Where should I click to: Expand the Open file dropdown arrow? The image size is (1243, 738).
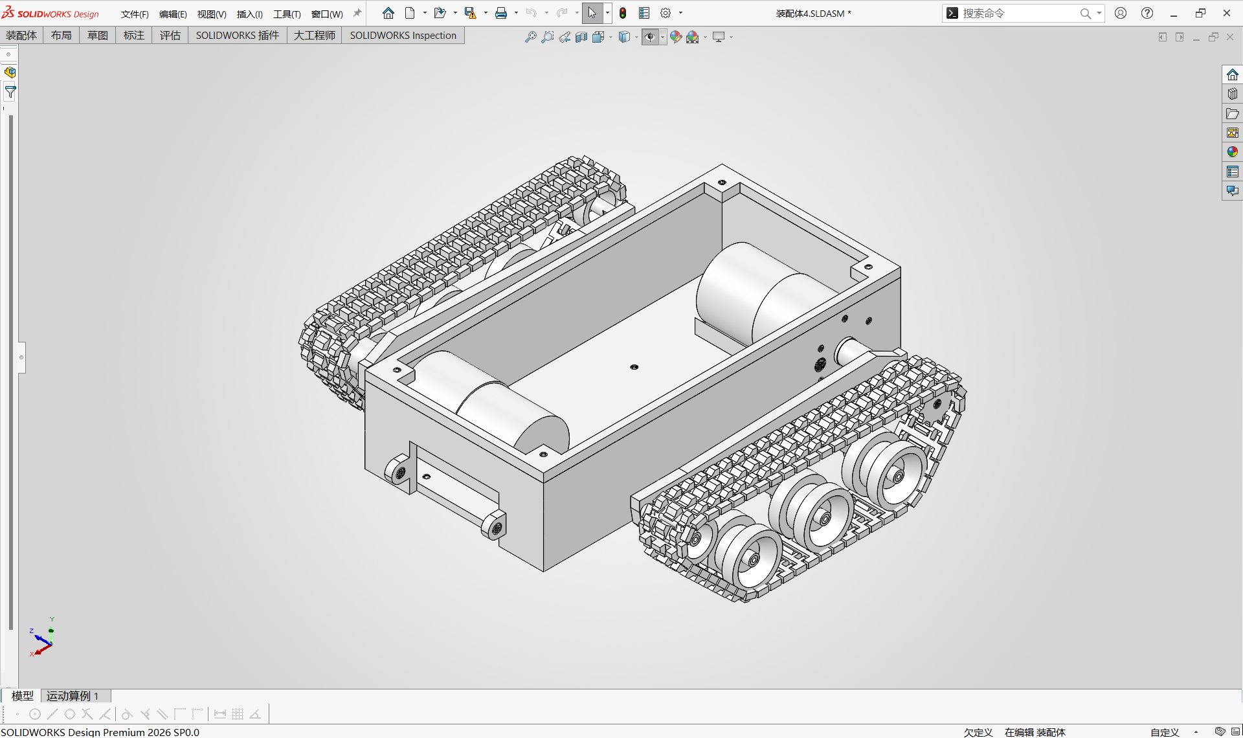pos(455,13)
